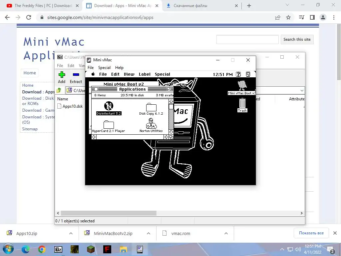Open the Sitemap link in sidebar
Image resolution: width=341 pixels, height=256 pixels.
point(30,129)
